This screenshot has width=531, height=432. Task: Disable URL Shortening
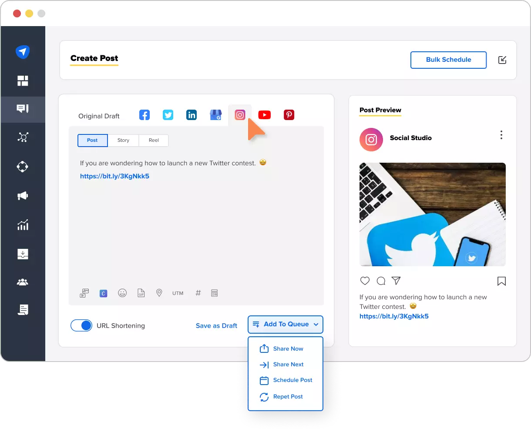[x=81, y=325]
